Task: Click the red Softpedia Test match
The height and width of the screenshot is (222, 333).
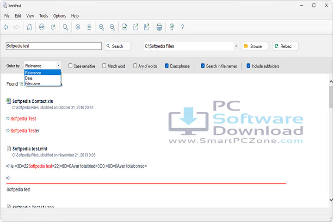Action: [x=23, y=118]
